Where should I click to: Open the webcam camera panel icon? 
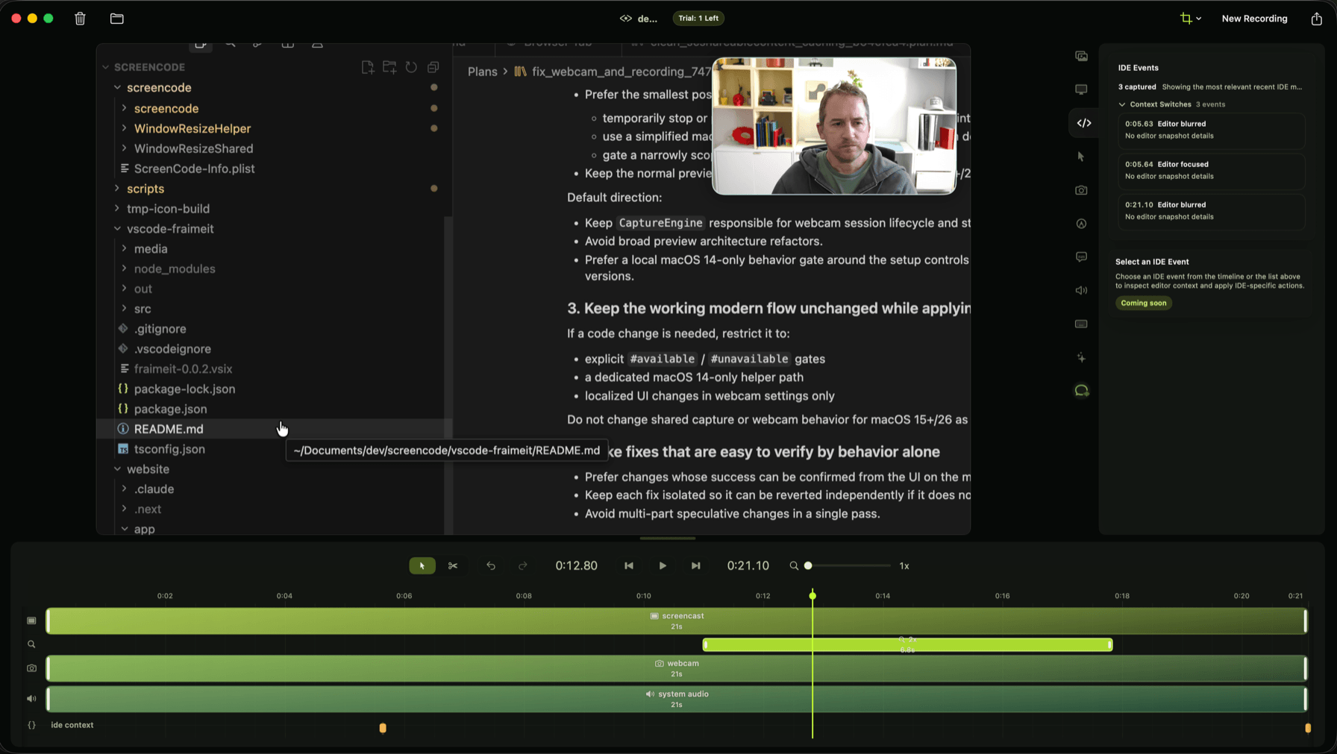[x=1081, y=190]
